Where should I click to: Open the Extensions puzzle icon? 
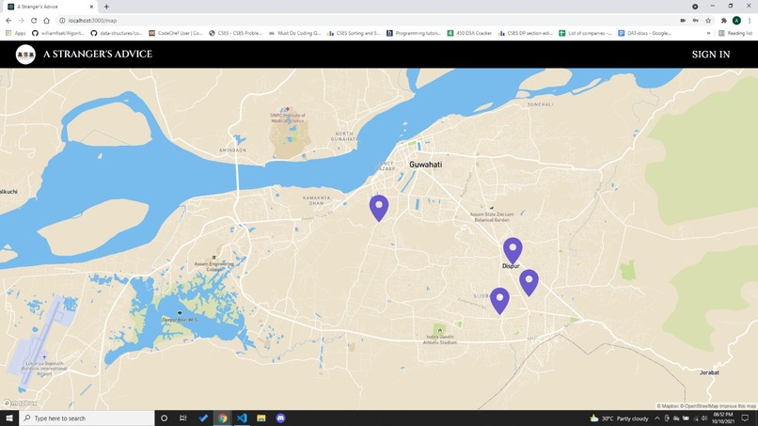(x=724, y=21)
